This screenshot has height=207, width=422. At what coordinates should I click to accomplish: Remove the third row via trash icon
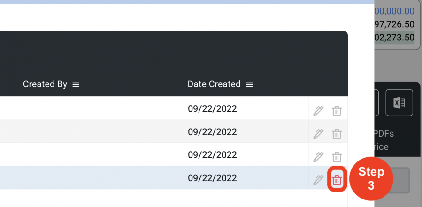(337, 157)
